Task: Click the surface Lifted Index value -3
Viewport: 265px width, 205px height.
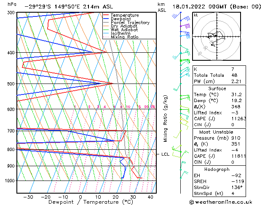Action: coord(235,113)
